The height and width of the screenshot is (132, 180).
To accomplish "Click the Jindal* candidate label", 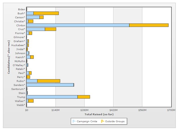I will click(x=21, y=49).
